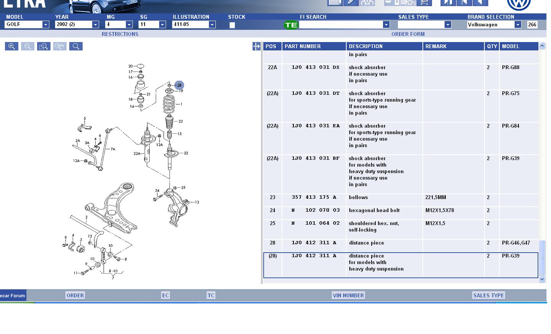This screenshot has width=551, height=334.
Task: Click the REMARK column header
Action: click(453, 46)
